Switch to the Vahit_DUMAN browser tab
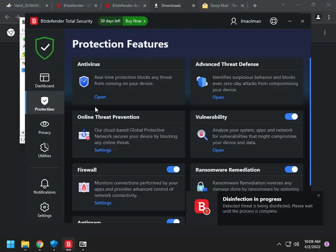The height and width of the screenshot is (252, 336). click(x=27, y=6)
